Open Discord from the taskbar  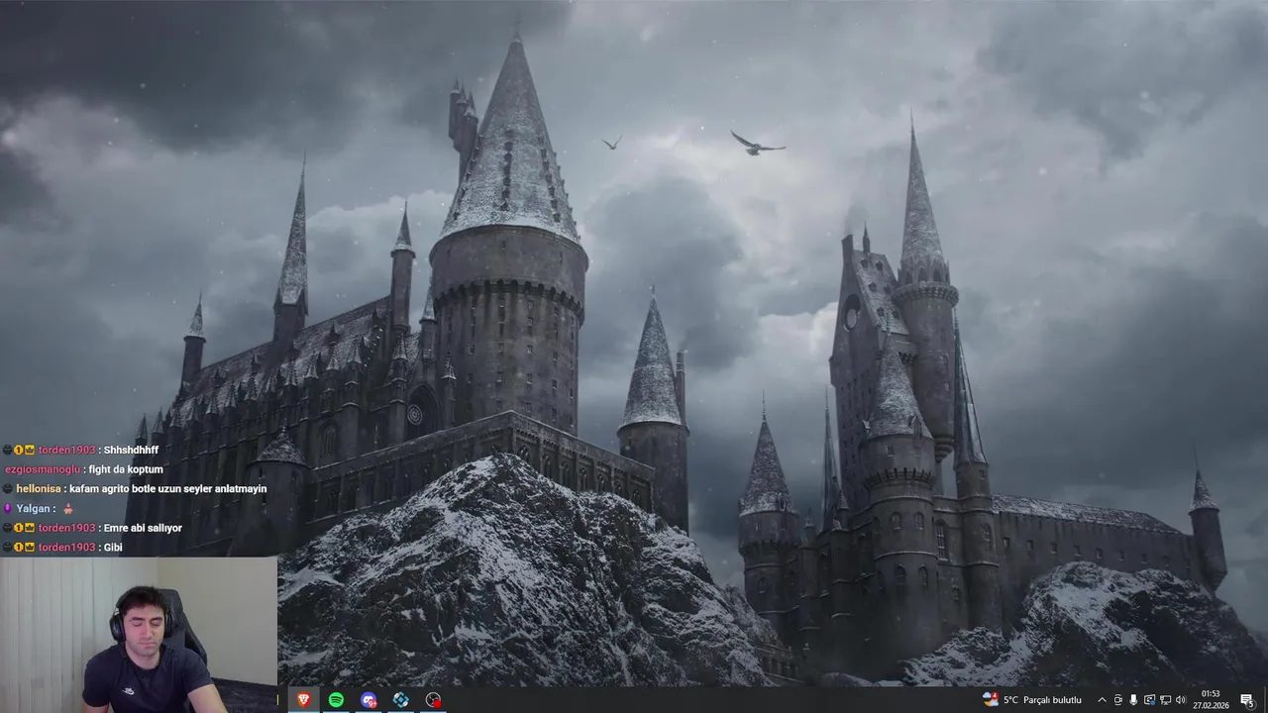pos(369,699)
